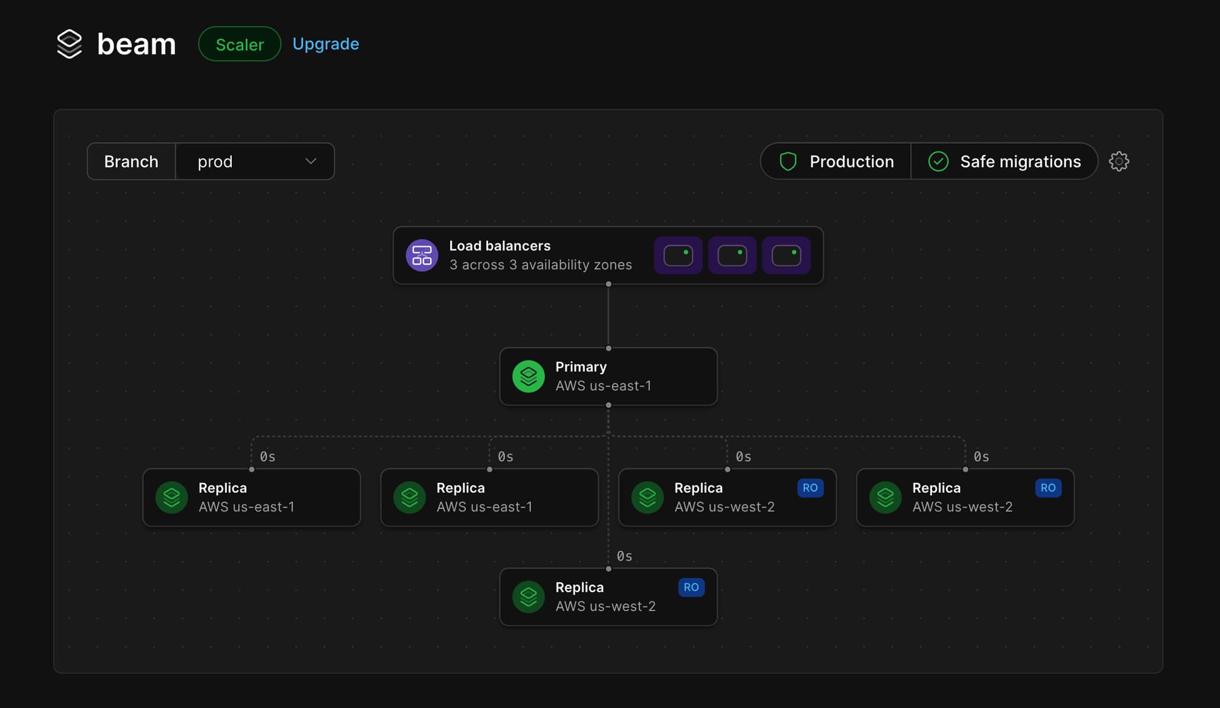Click the rightmost Replica's database icon
The image size is (1220, 708).
[x=886, y=498]
